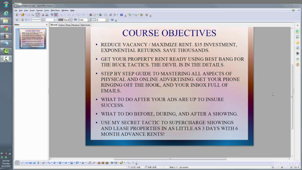Open the Format menu
Viewport: 302px width, 170px height.
point(39,10)
